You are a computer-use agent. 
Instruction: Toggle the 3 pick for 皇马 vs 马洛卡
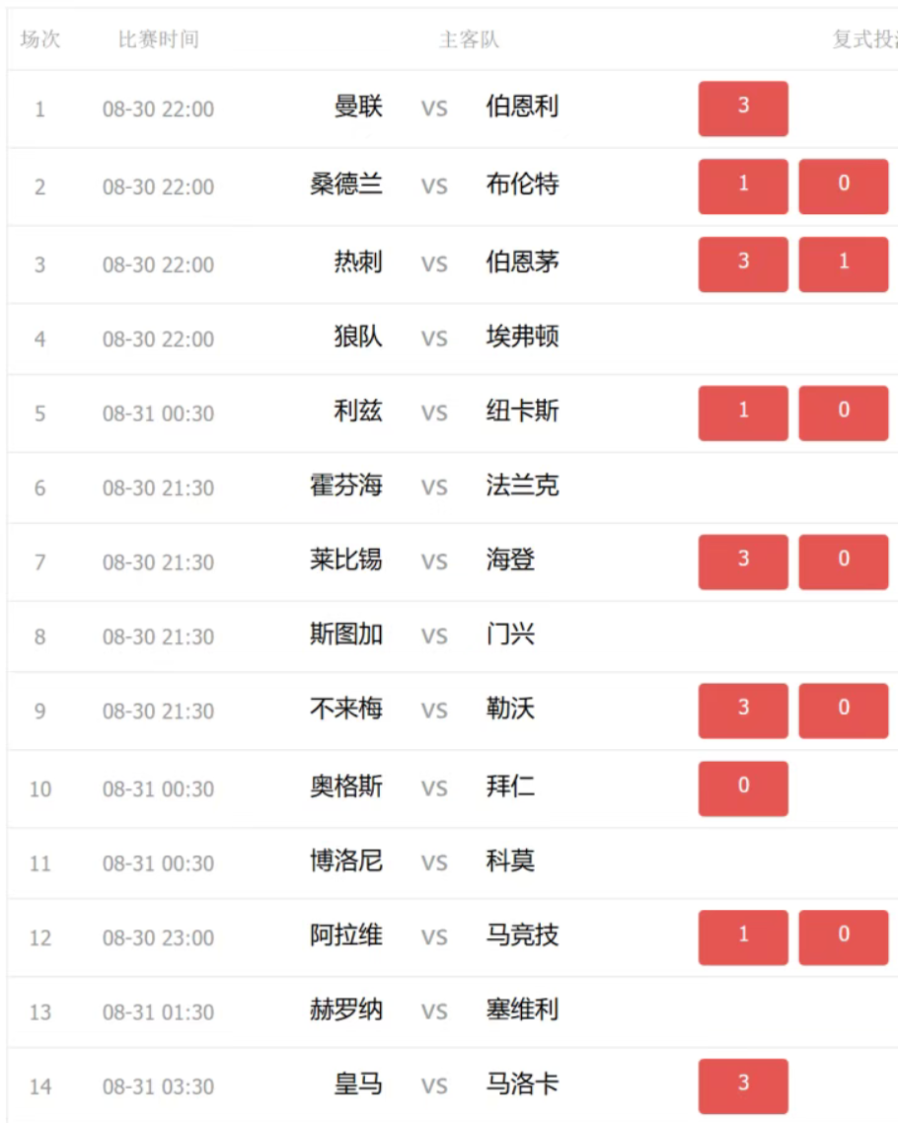point(743,1086)
